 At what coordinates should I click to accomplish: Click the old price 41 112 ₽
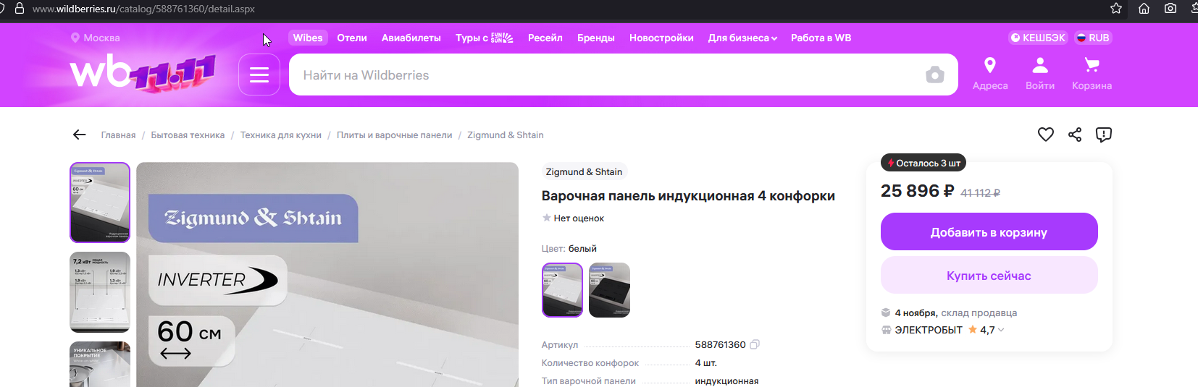[x=981, y=193]
